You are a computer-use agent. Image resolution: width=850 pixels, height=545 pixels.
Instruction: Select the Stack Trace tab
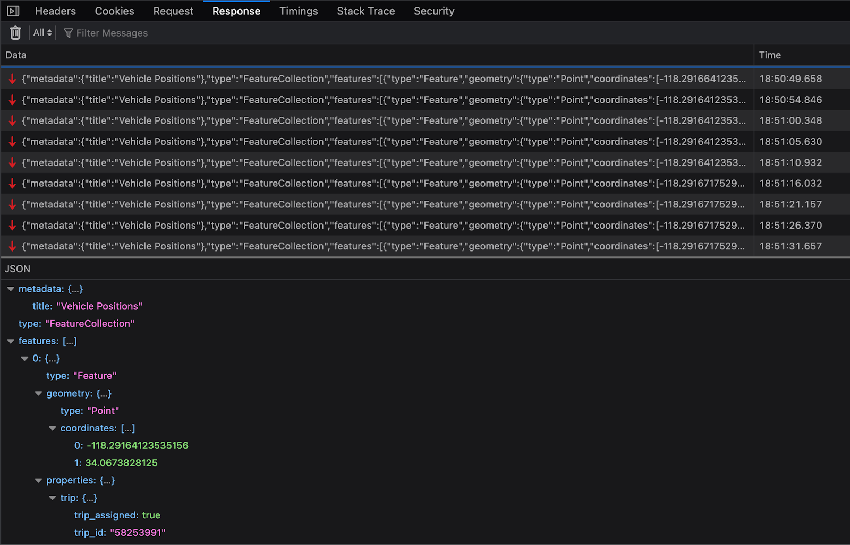[365, 11]
